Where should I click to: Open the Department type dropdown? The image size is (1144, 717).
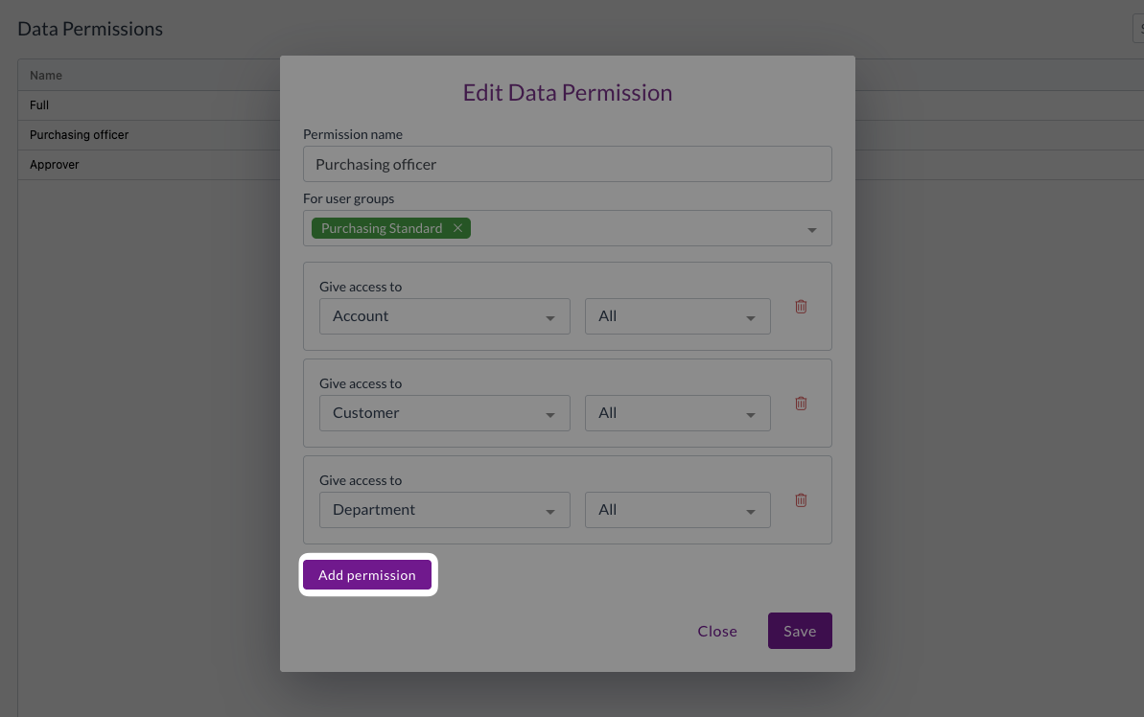coord(444,510)
